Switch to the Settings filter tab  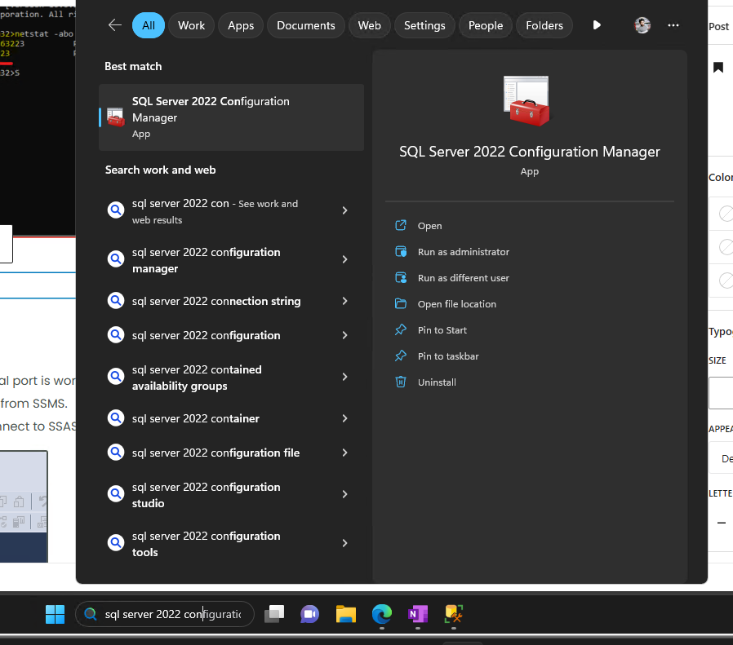pyautogui.click(x=424, y=25)
